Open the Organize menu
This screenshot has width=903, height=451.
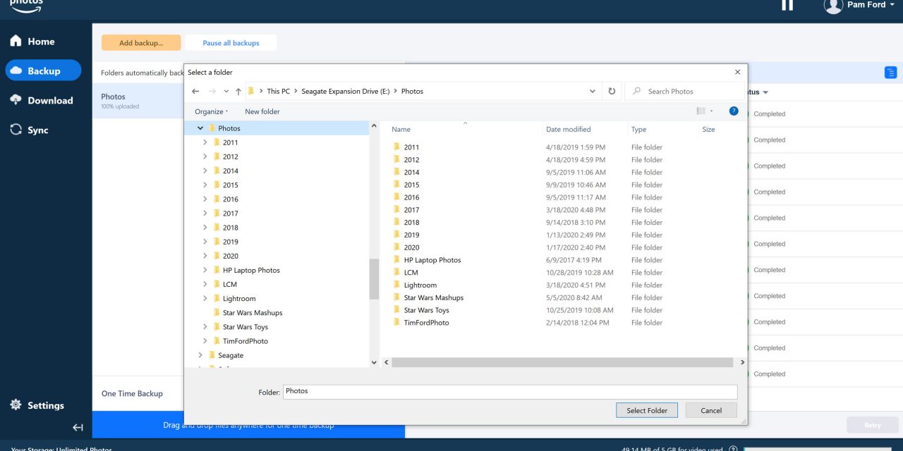click(211, 111)
